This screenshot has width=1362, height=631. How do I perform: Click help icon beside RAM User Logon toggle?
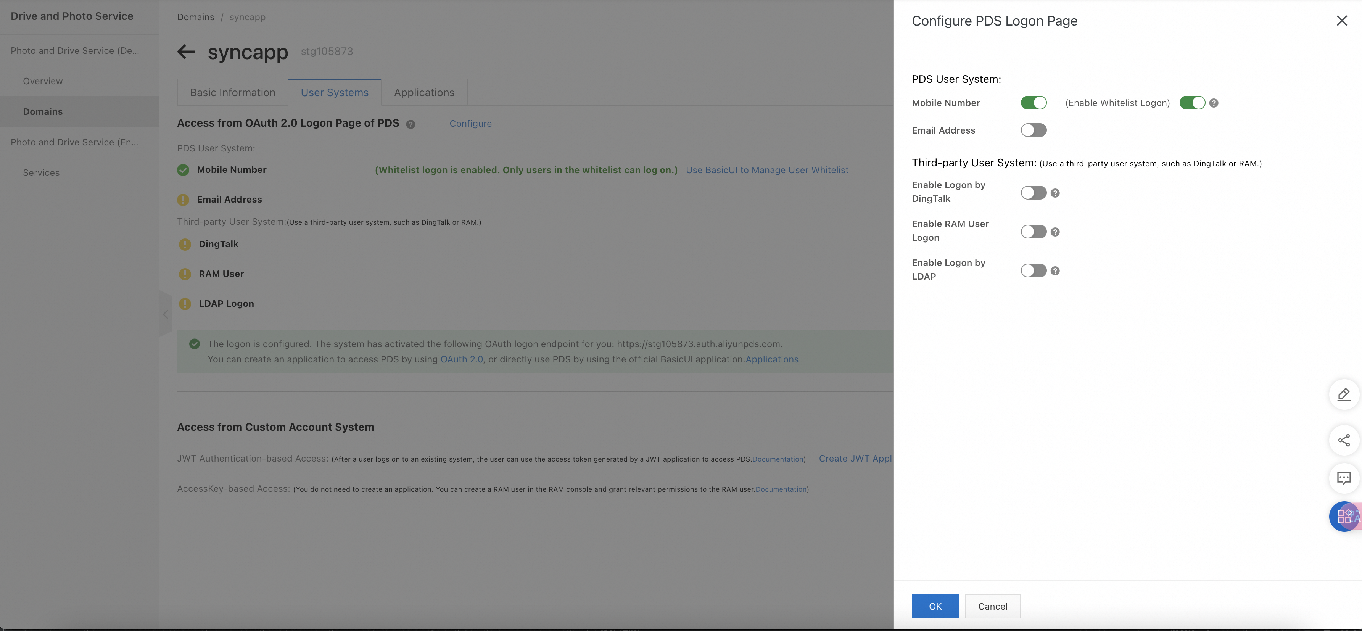tap(1055, 232)
